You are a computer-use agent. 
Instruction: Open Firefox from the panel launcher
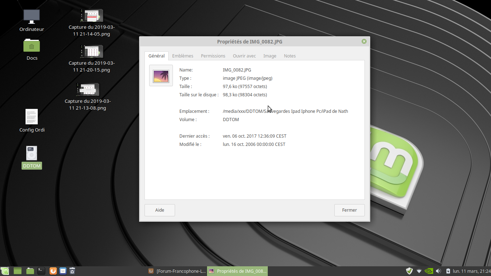[53, 271]
